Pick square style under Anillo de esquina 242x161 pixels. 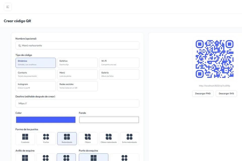click(x=25, y=157)
